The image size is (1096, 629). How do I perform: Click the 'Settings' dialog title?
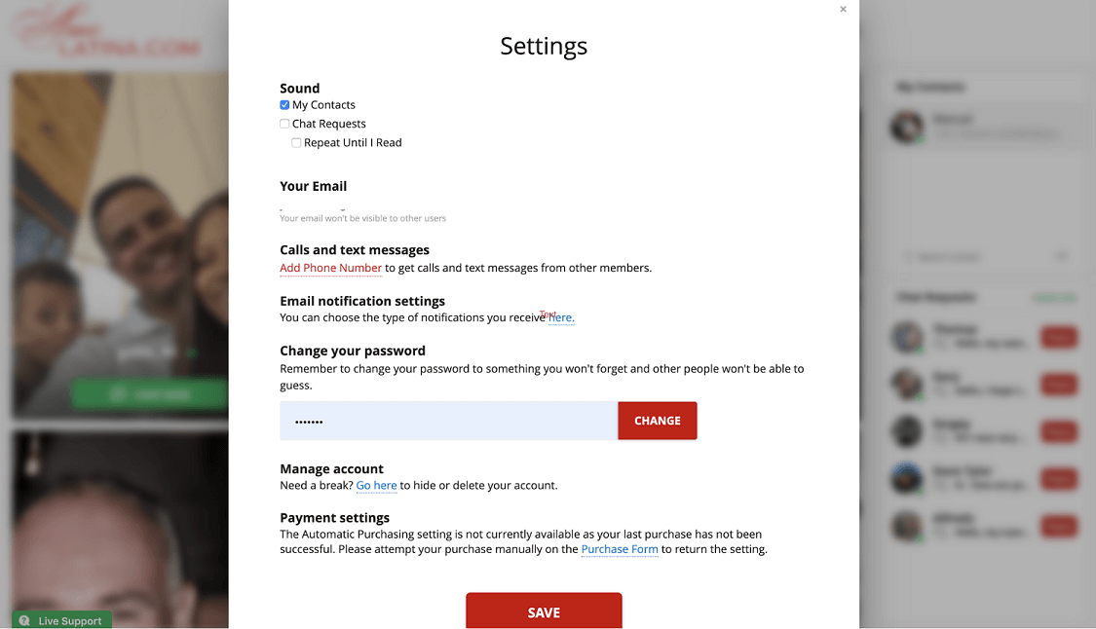[544, 46]
